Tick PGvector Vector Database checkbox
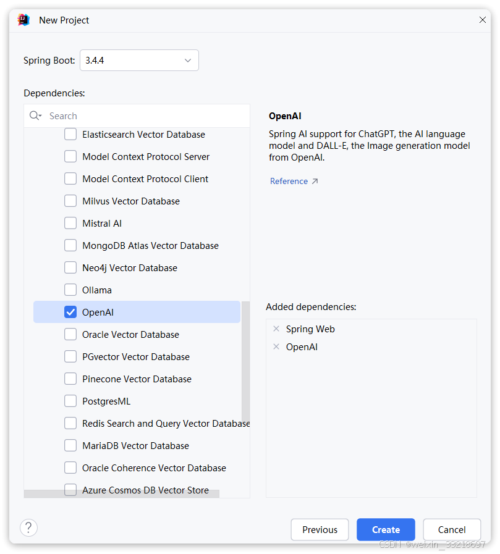The width and height of the screenshot is (500, 554). [70, 357]
